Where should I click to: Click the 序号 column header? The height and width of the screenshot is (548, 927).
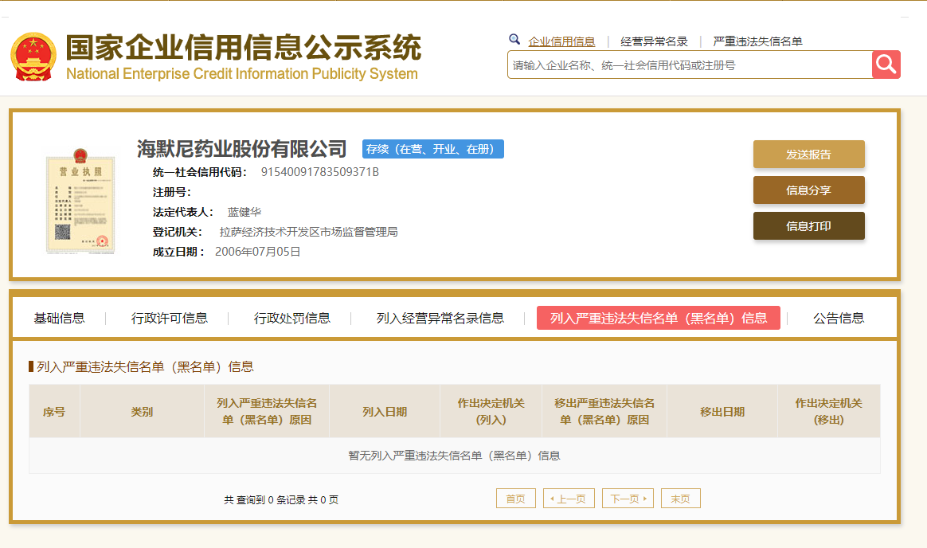54,412
